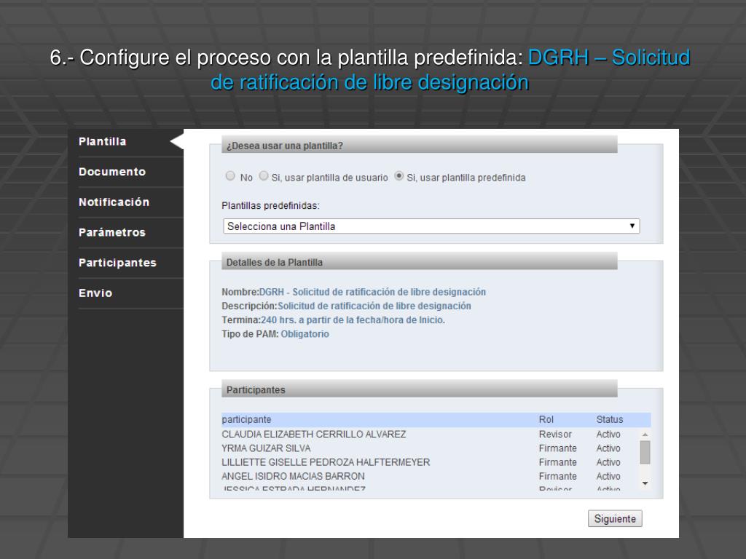
Task: Open the Plantilla step in sidebar
Action: (x=102, y=142)
